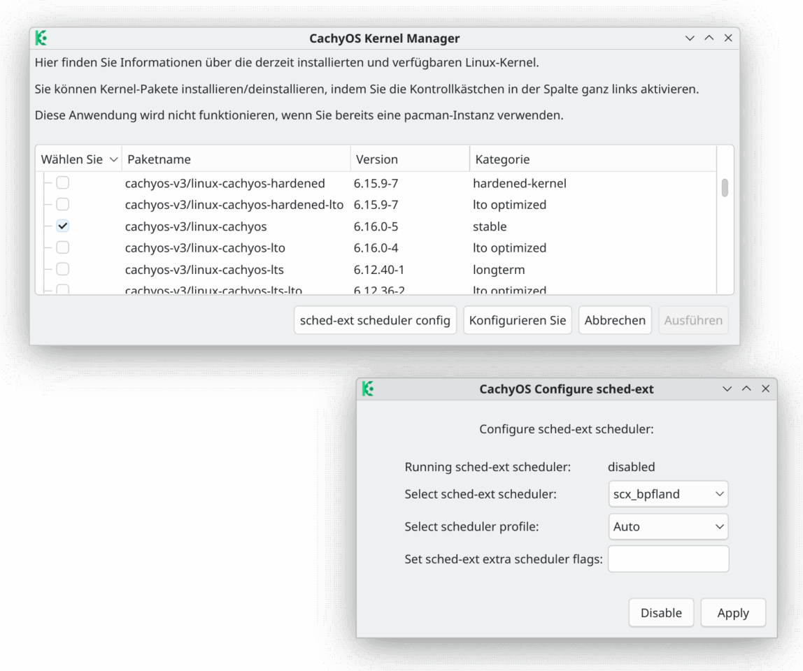Maximize the CachyOS Kernel Manager window
This screenshot has height=671, width=803.
(709, 38)
